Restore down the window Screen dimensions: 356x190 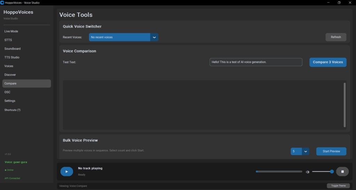(x=339, y=3)
